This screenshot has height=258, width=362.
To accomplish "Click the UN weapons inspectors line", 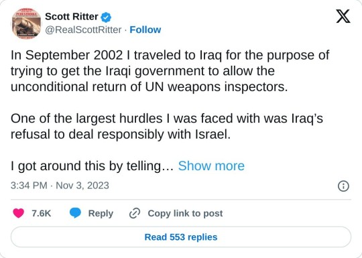I will coord(149,87).
